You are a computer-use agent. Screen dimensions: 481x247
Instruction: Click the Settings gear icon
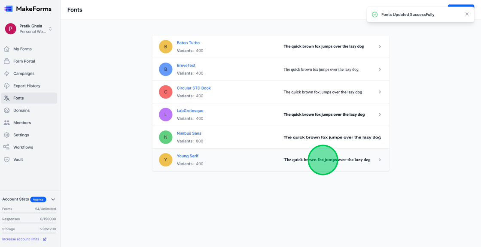pos(7,135)
